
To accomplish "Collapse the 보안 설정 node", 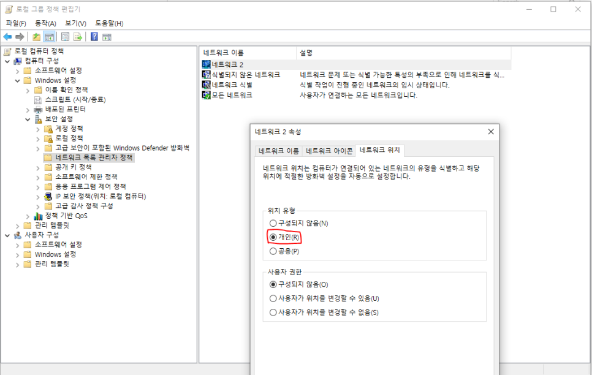I will (28, 119).
